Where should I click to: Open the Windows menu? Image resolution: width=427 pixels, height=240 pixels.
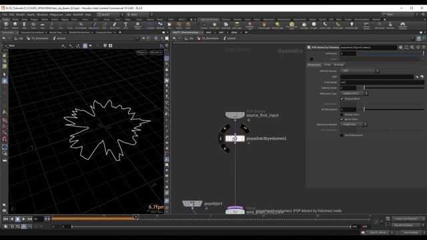coord(42,15)
